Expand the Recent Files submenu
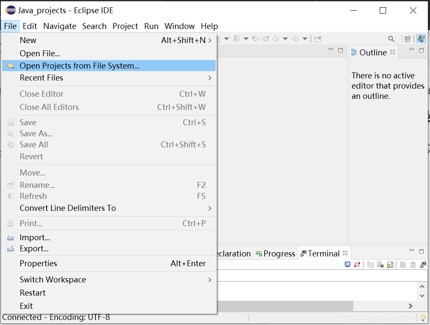The image size is (430, 325). point(109,78)
